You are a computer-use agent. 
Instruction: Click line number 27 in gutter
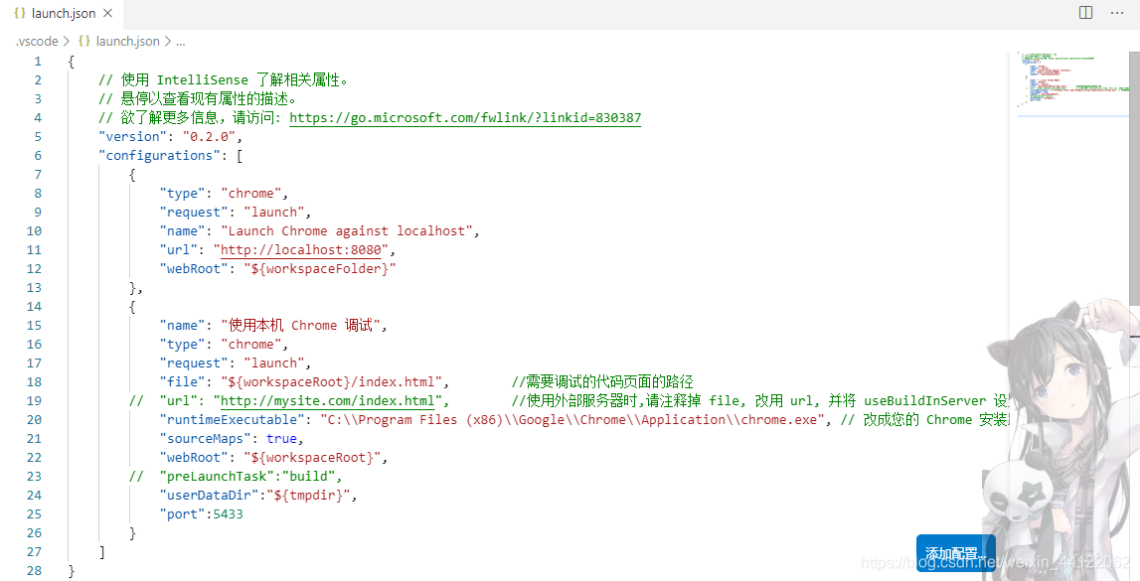point(34,552)
